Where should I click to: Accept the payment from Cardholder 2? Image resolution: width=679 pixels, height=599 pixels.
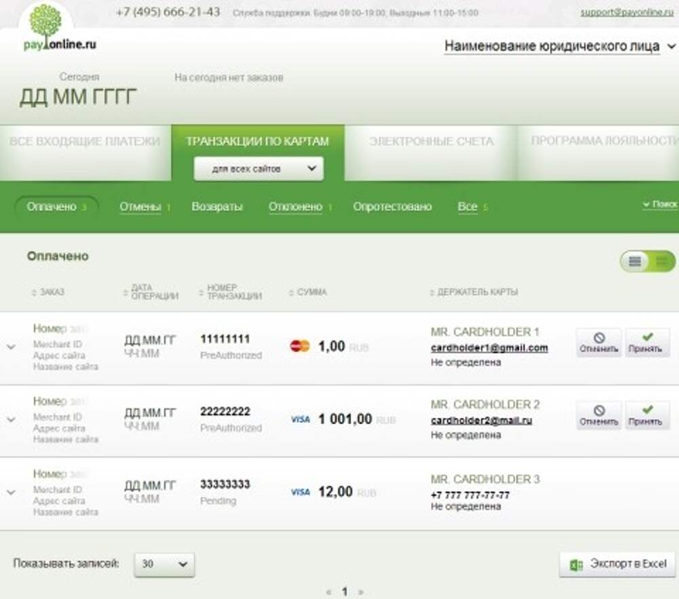[646, 415]
